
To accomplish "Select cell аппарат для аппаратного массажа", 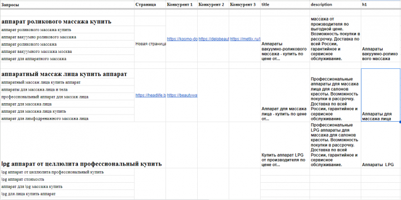I will (67, 58).
